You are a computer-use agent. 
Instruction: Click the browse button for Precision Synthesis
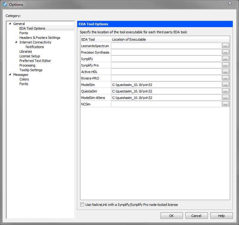[225, 52]
